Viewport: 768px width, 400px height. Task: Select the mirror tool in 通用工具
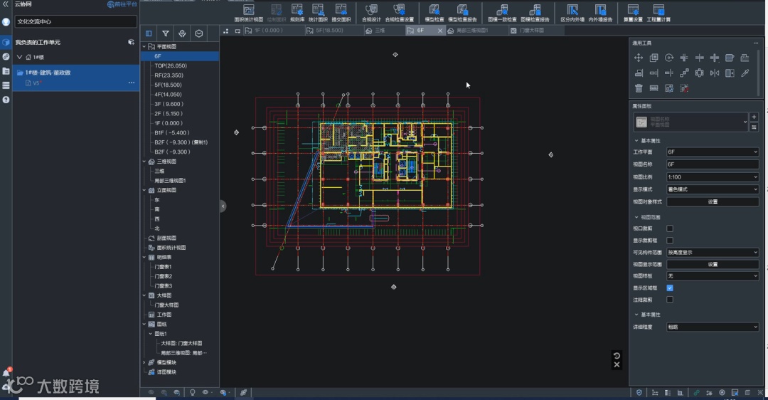coord(715,73)
